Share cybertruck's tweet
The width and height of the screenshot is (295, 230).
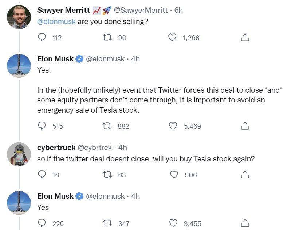coord(245,175)
